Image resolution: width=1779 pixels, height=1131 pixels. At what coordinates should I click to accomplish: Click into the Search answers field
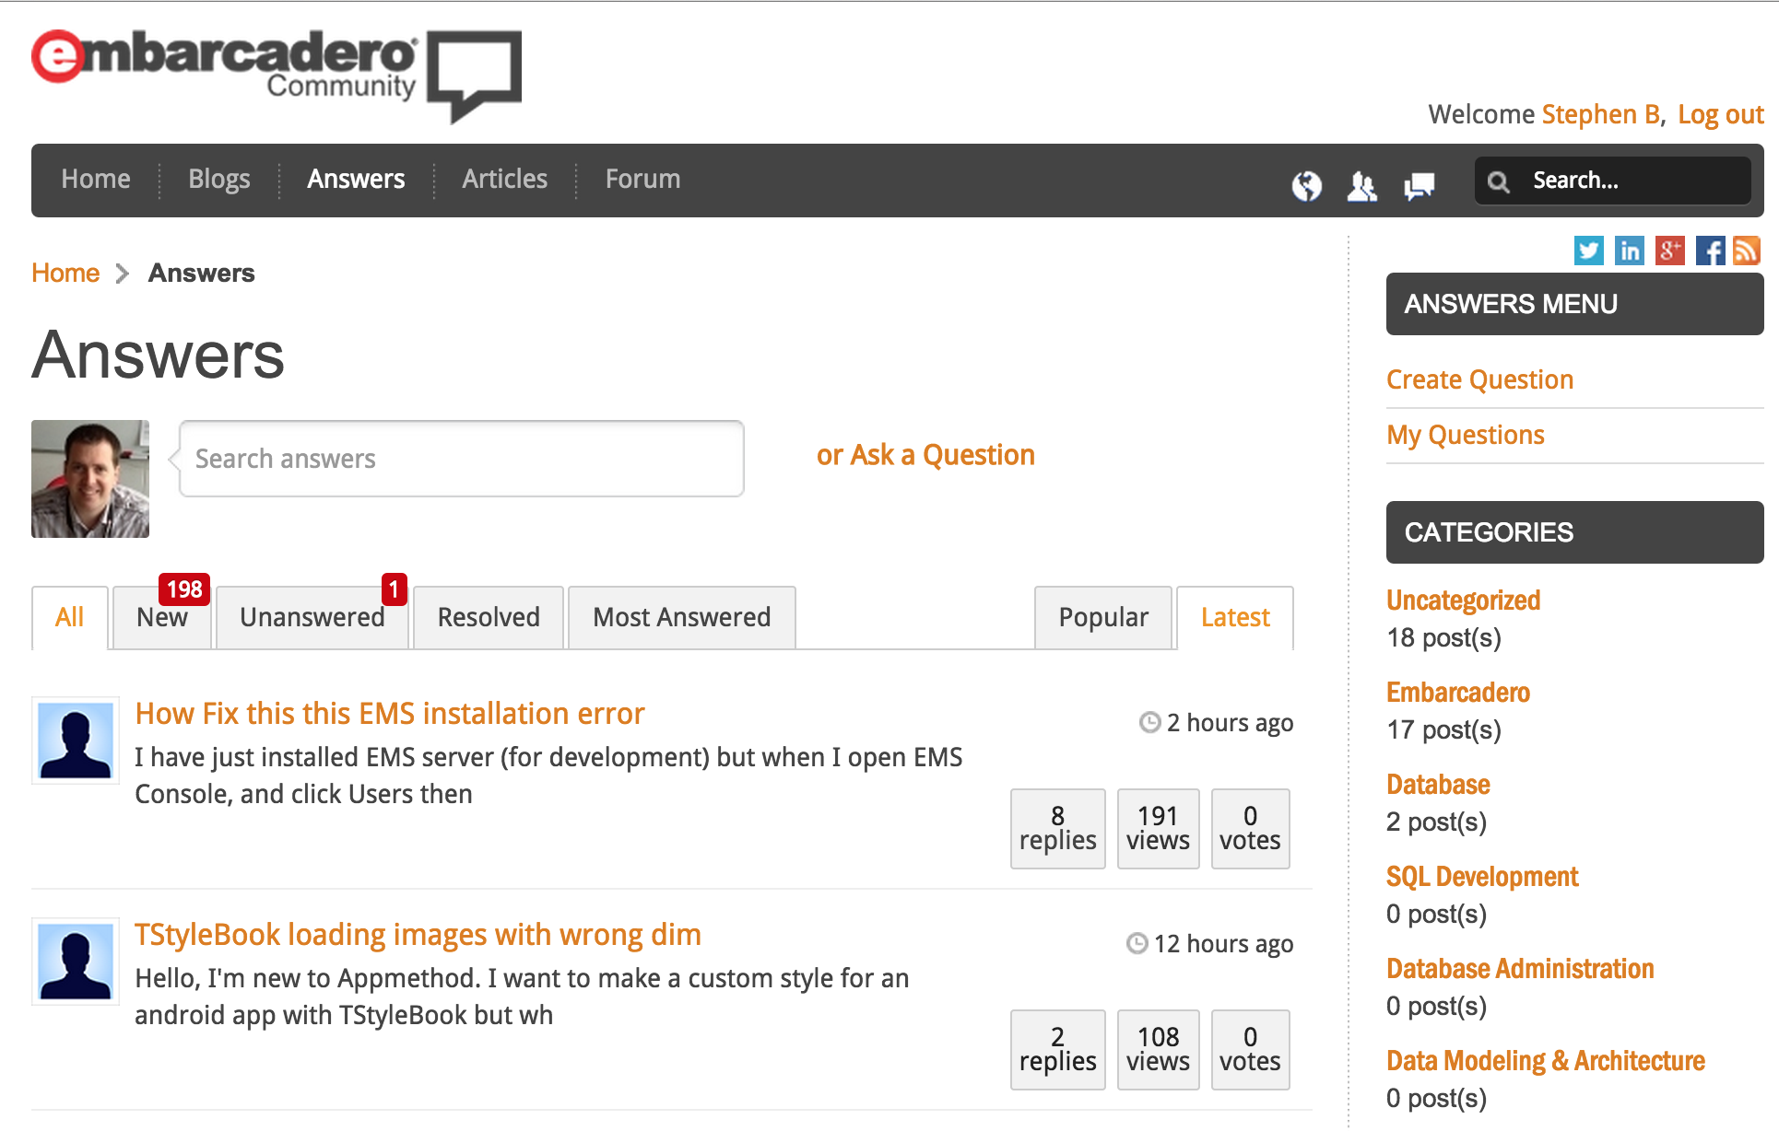[461, 459]
